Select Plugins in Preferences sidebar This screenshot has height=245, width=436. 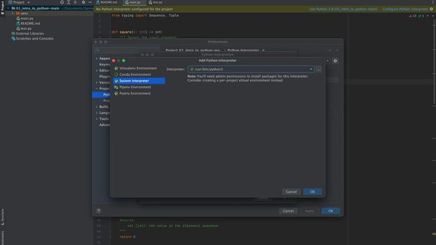[x=104, y=77]
